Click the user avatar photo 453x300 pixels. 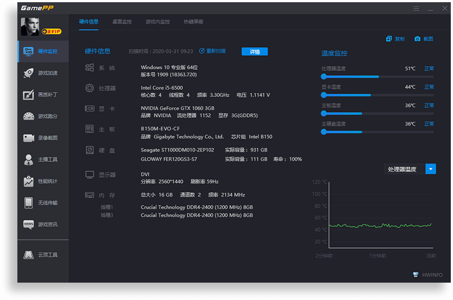point(30,27)
